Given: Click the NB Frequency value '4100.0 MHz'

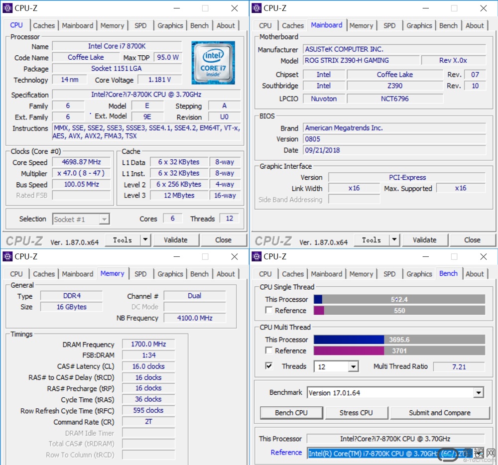Looking at the screenshot, I should [x=195, y=318].
